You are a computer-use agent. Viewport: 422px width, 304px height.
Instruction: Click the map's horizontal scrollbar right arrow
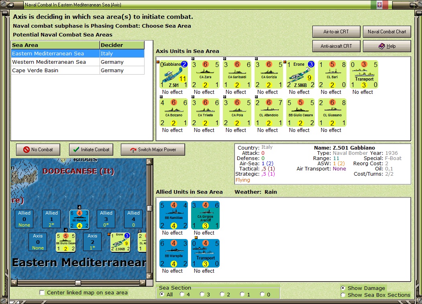[143, 282]
